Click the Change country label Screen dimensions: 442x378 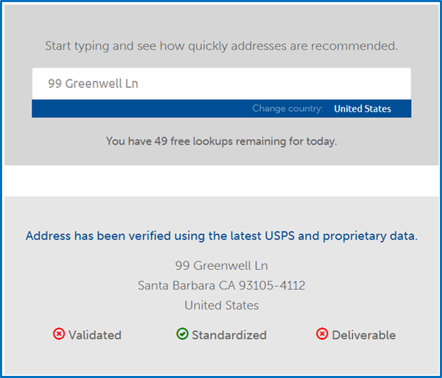288,108
